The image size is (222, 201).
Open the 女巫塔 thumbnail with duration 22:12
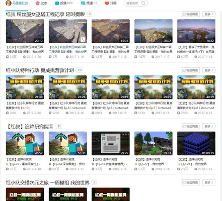[x=25, y=31]
